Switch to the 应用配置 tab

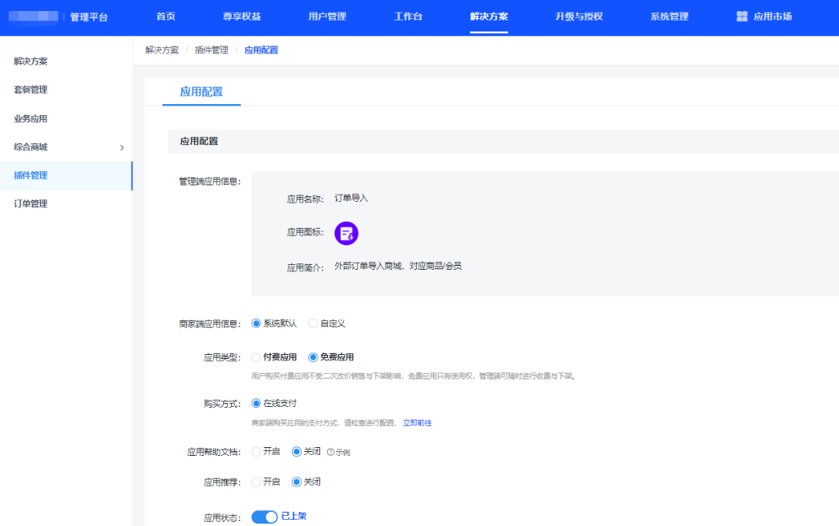pos(201,91)
